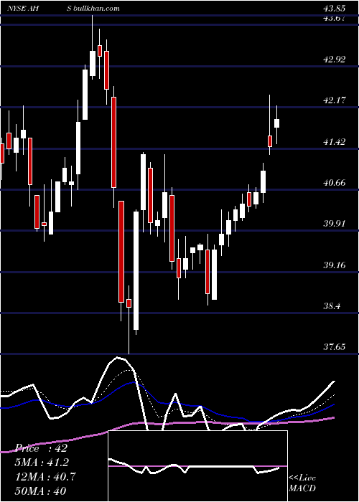Click the 42.17 price axis label
The width and height of the screenshot is (359, 502).
pyautogui.click(x=335, y=100)
